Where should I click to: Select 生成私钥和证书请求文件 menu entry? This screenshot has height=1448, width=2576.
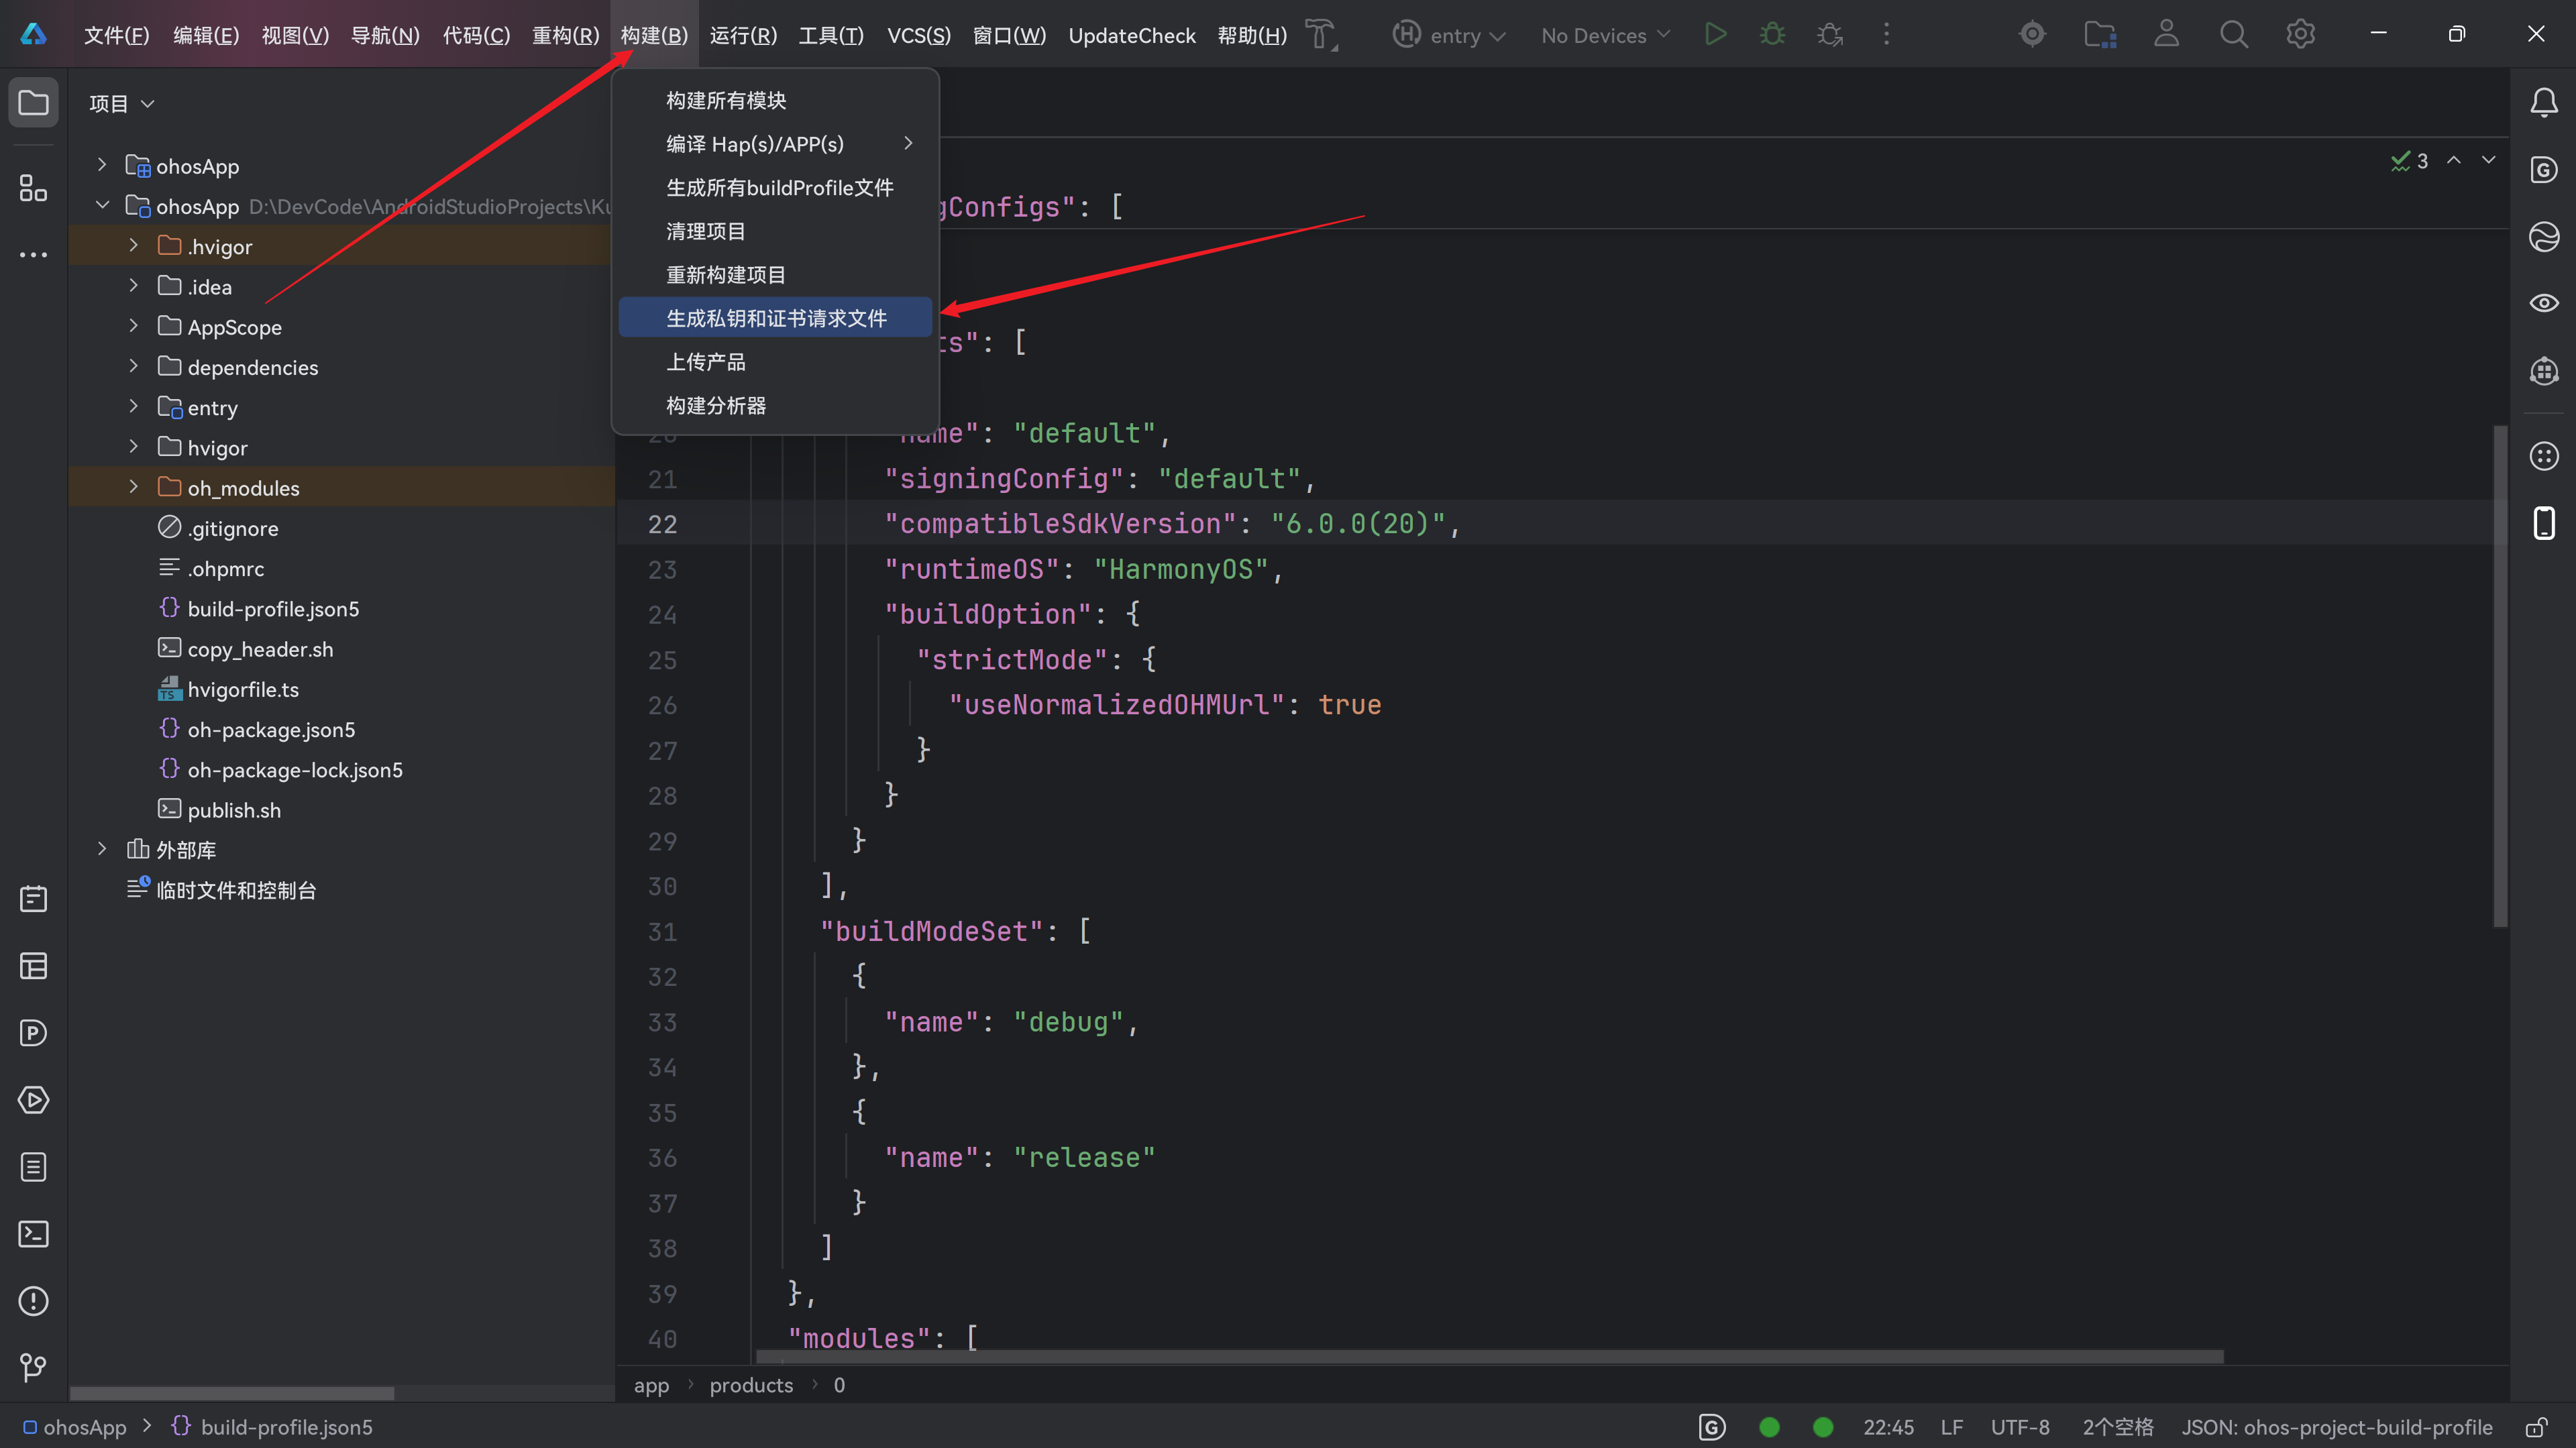click(x=776, y=318)
